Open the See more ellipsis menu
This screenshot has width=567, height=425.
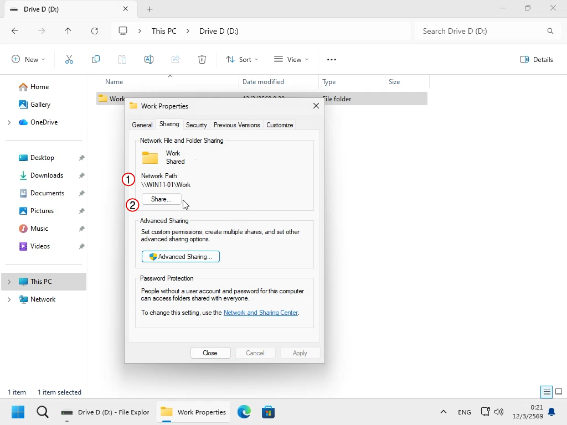(x=332, y=60)
